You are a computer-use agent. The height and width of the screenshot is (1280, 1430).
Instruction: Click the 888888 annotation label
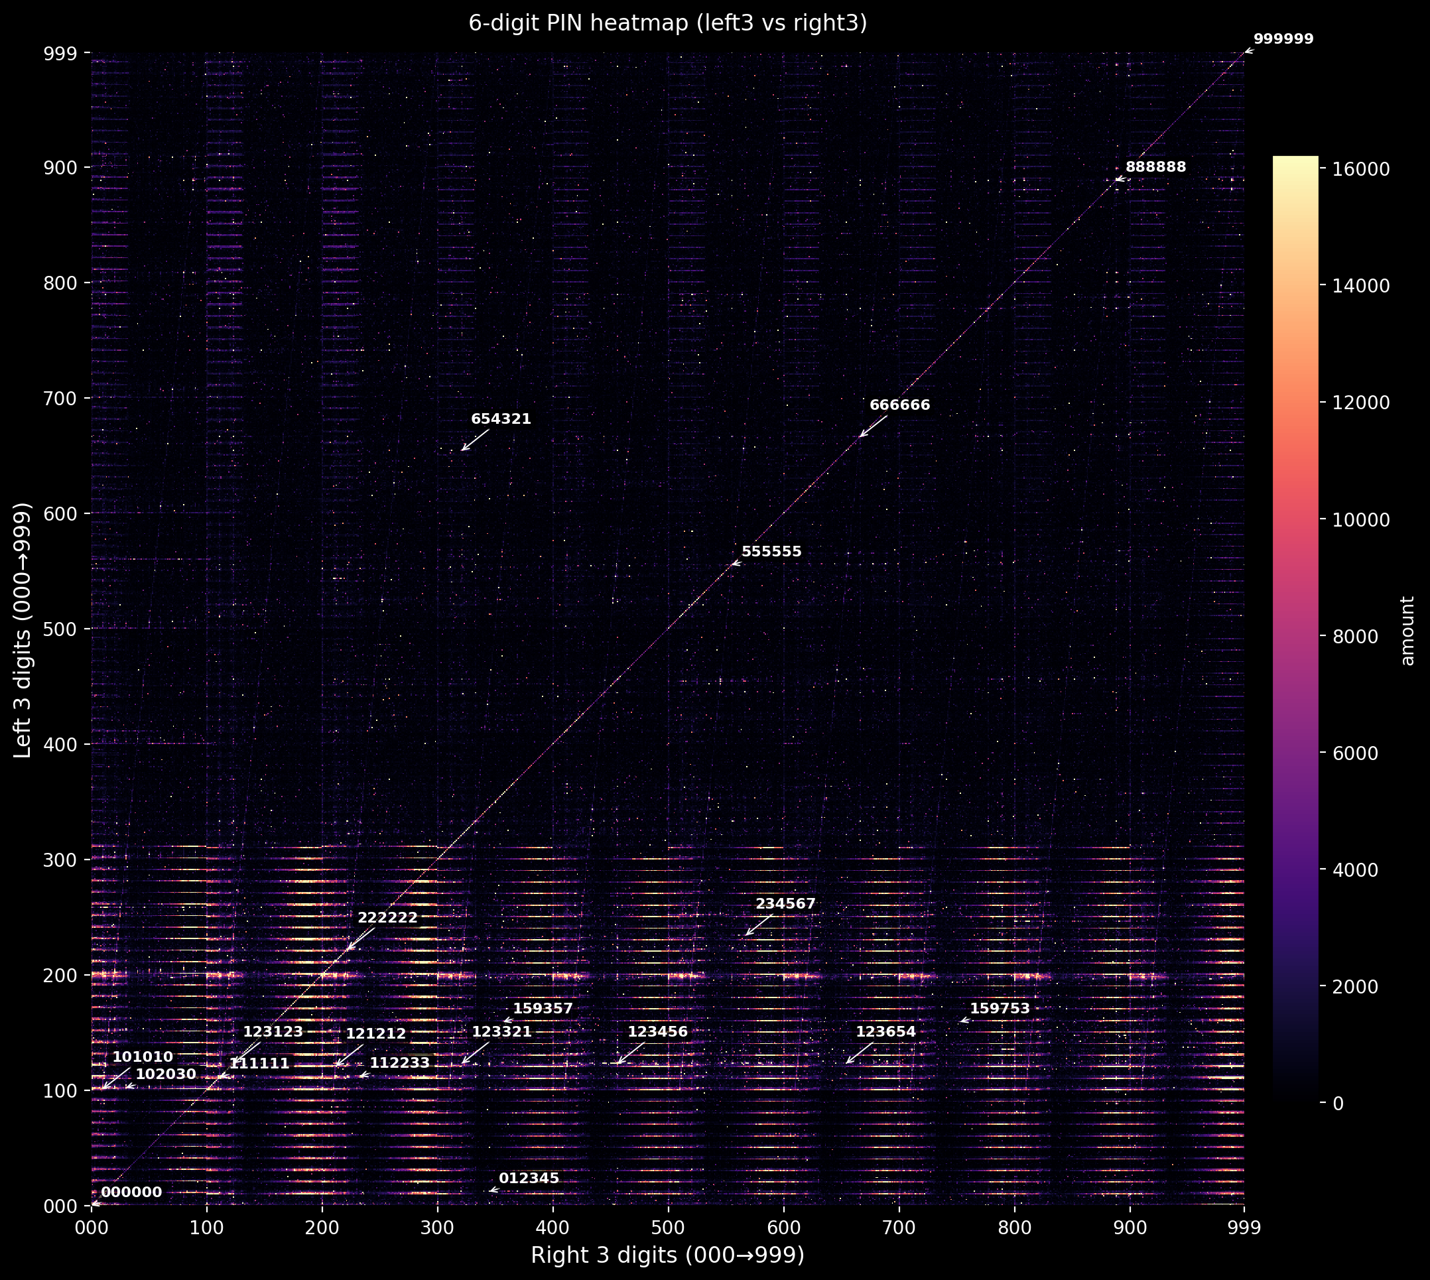(1155, 167)
